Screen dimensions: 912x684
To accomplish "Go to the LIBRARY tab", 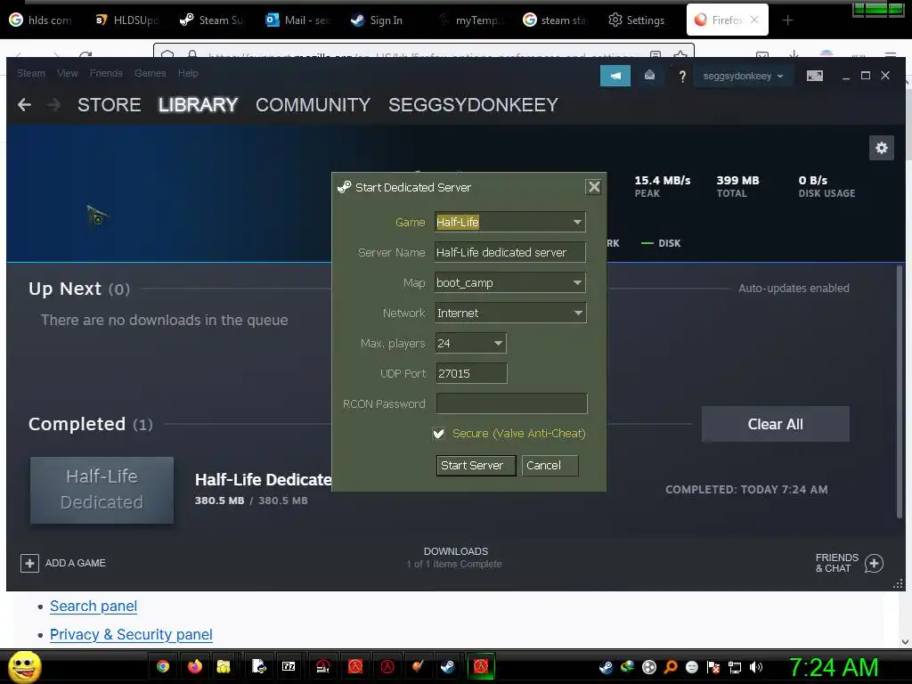I will pyautogui.click(x=198, y=105).
